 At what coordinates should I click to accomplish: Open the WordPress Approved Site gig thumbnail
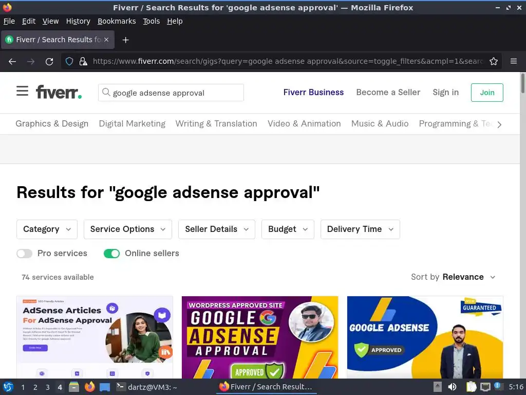click(x=260, y=337)
